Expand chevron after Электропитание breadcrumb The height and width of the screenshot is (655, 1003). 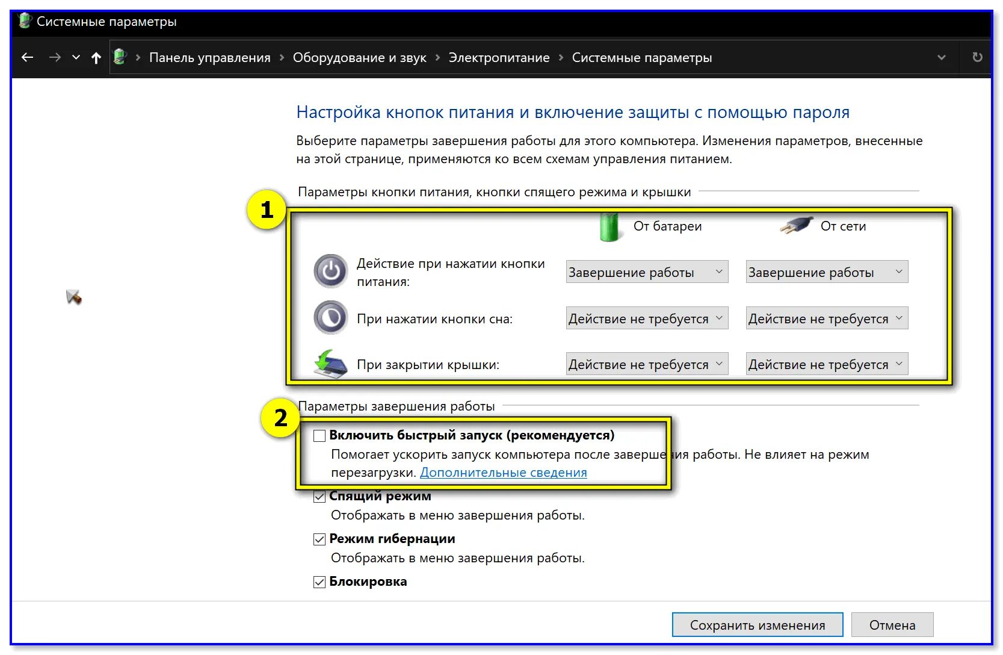coord(561,58)
